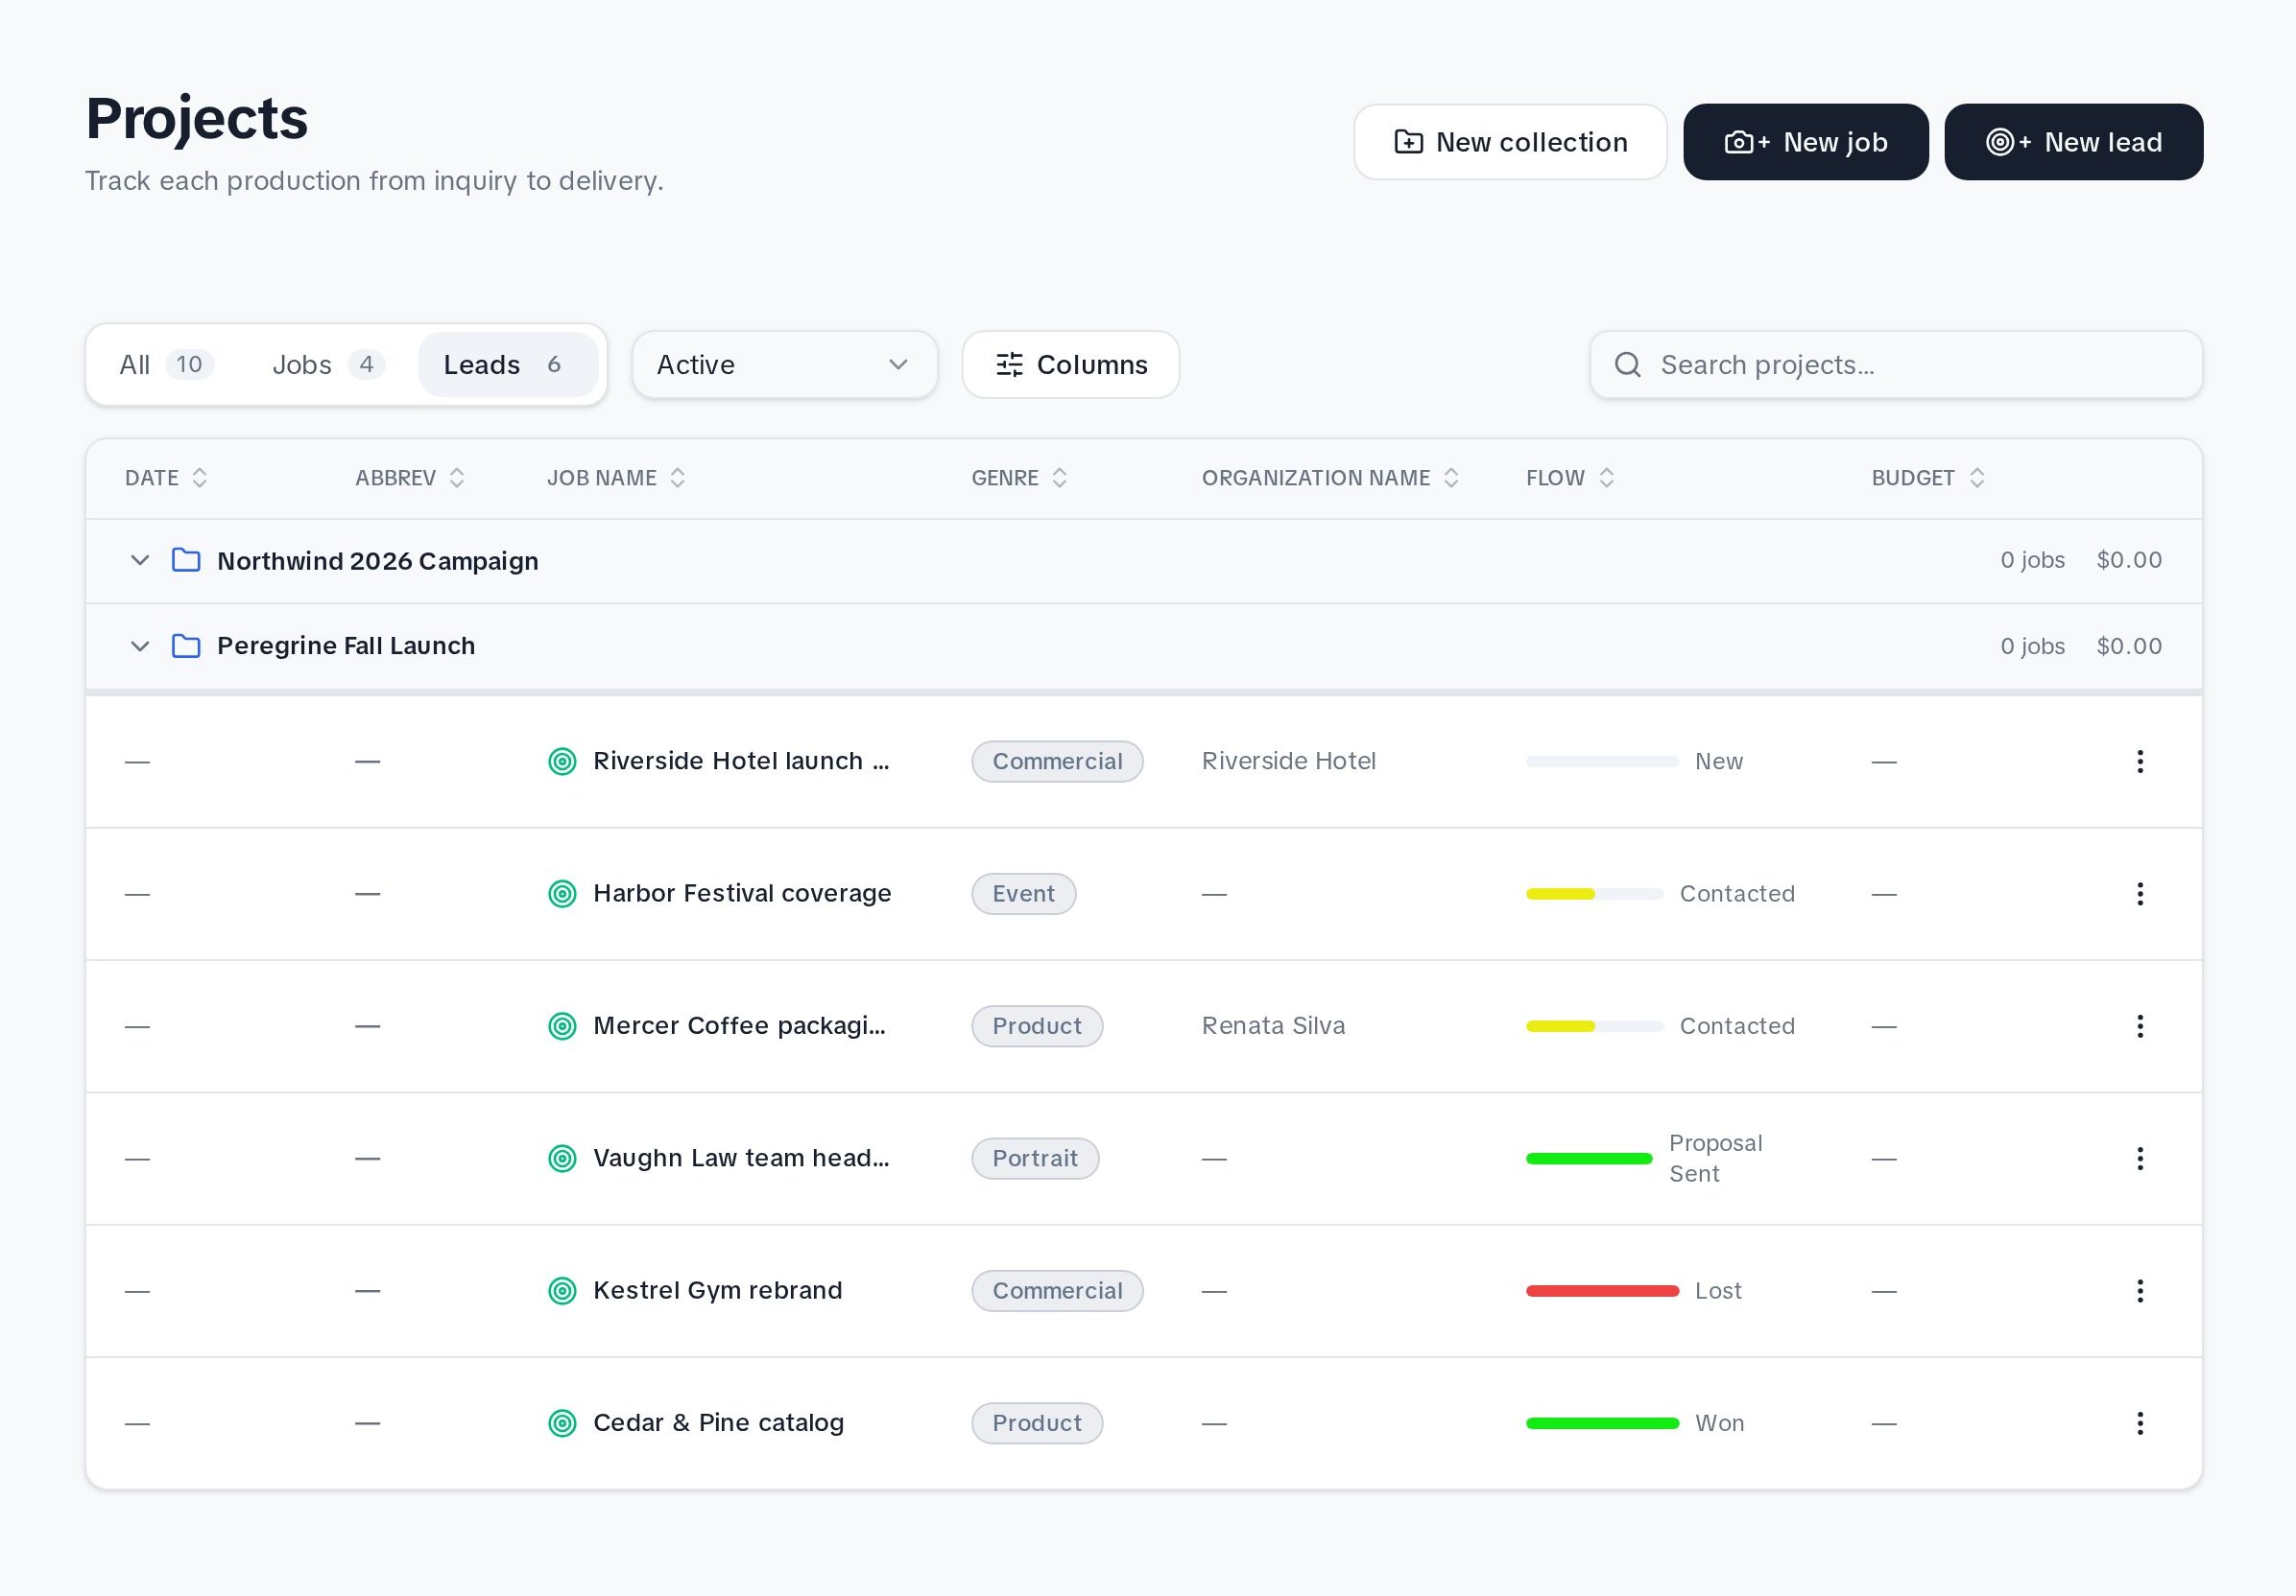Click the Won flow status label
This screenshot has height=1596, width=2296.
pos(1719,1423)
